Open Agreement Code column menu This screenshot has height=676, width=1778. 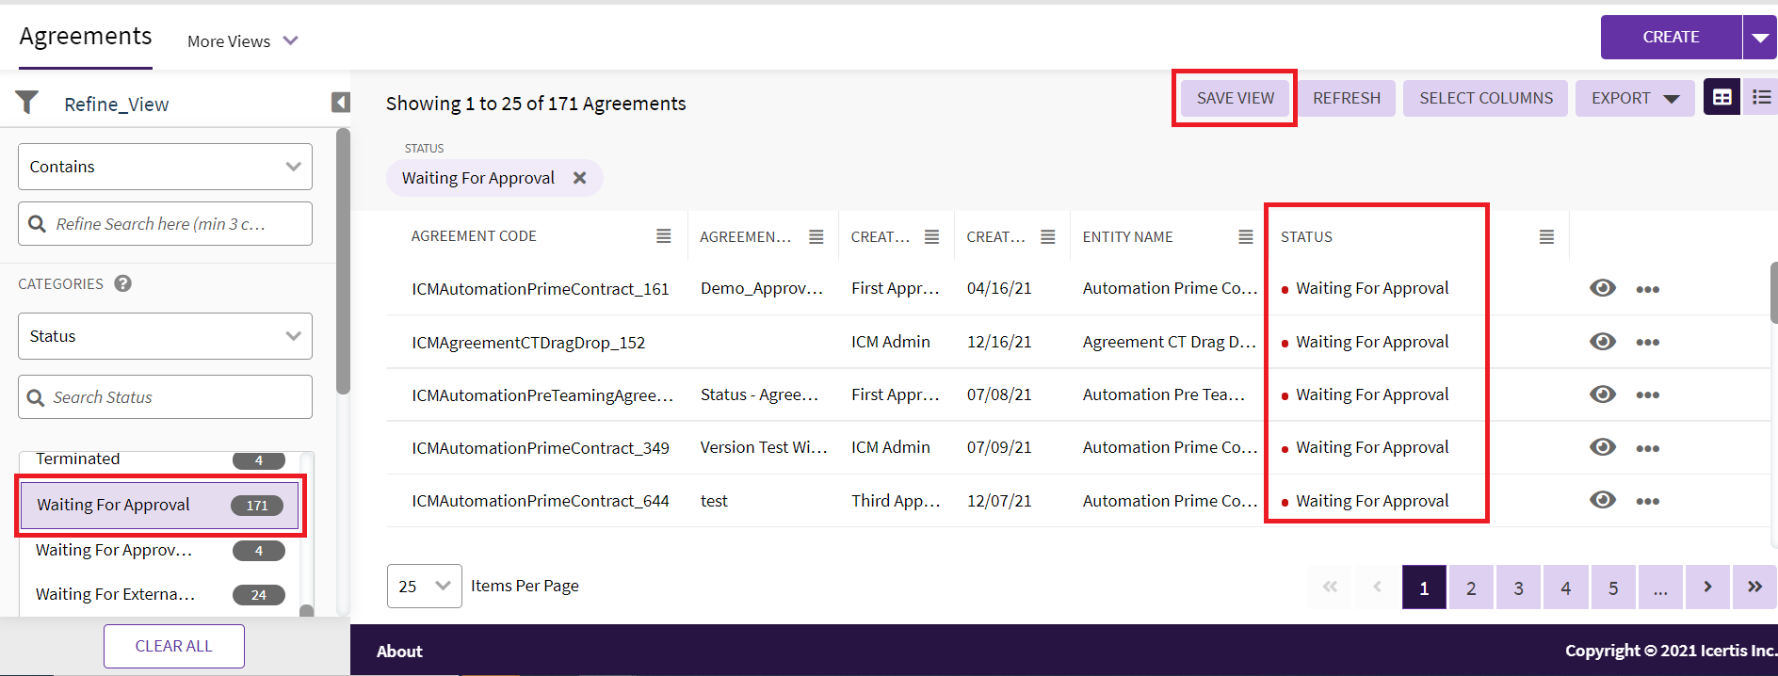pos(664,236)
